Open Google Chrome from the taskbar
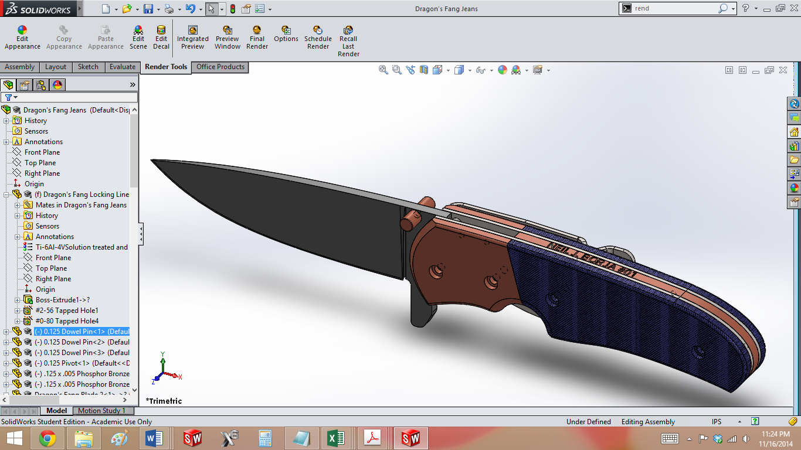The height and width of the screenshot is (450, 801). pos(47,438)
